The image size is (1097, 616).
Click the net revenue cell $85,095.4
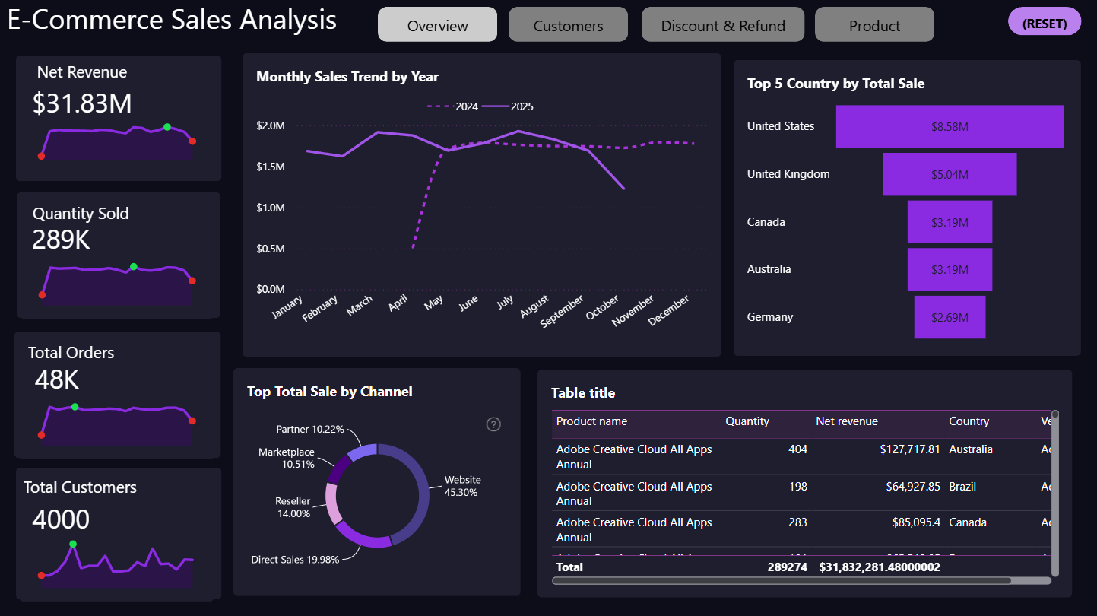(916, 522)
